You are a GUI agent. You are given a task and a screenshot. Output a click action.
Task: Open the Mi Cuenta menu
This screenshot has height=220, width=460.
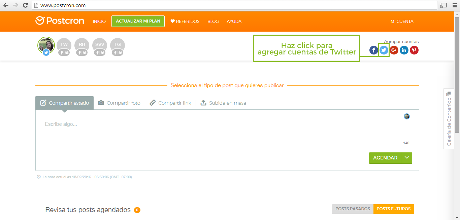[x=402, y=21]
